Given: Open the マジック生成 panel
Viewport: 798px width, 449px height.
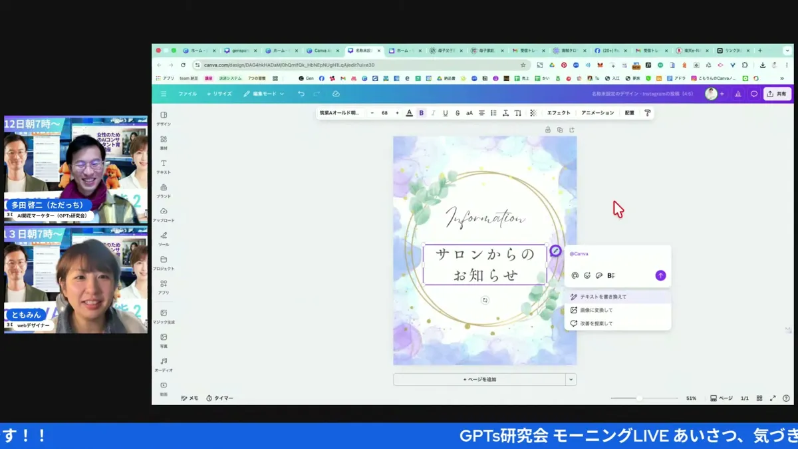Looking at the screenshot, I should click(x=164, y=316).
